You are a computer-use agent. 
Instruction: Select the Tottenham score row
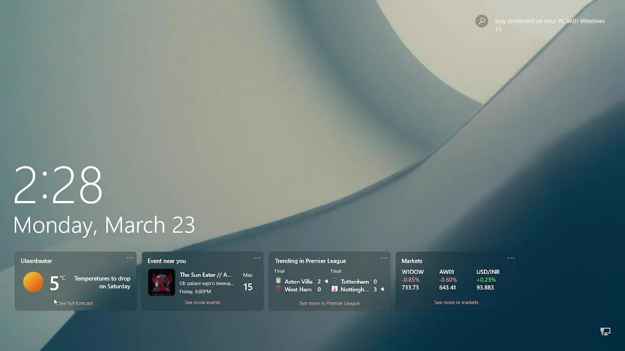point(355,282)
